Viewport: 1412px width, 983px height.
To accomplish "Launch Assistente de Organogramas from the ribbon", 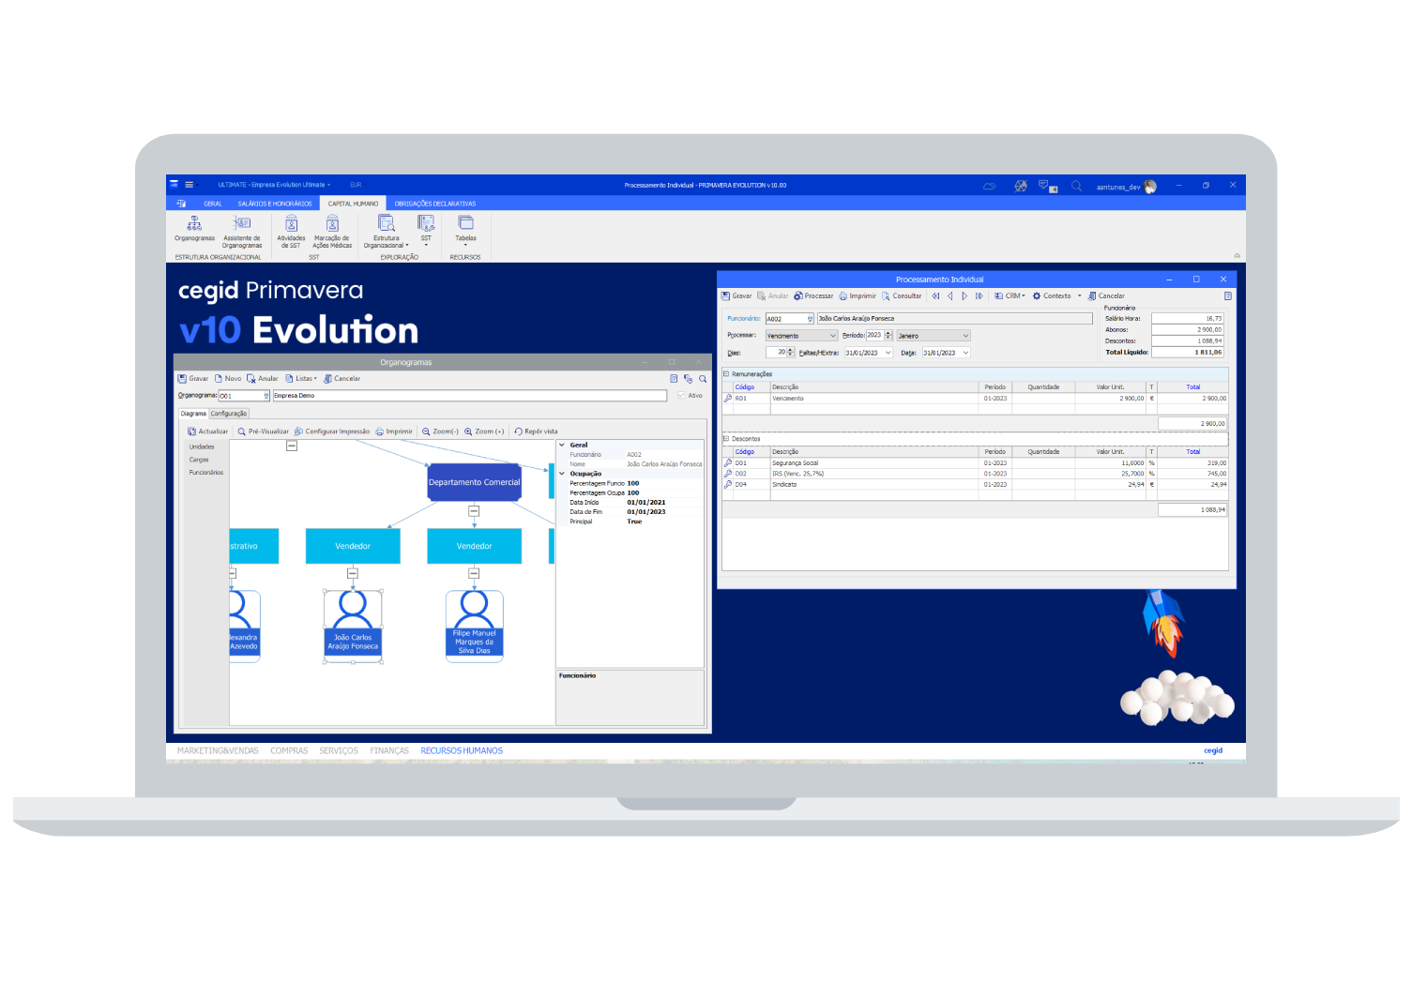I will tap(241, 231).
